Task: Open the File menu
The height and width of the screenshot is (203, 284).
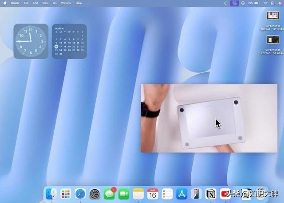Action: (x=26, y=3)
